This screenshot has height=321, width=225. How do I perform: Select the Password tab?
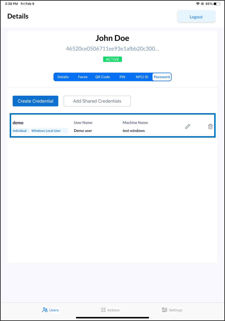point(161,77)
